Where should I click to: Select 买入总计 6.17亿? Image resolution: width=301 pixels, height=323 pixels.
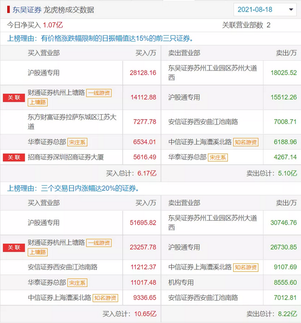[x=131, y=173]
